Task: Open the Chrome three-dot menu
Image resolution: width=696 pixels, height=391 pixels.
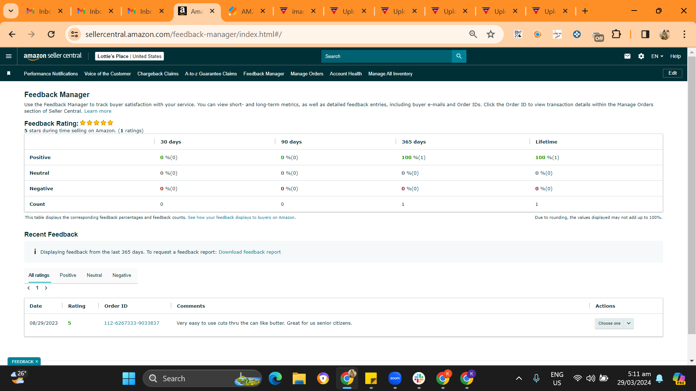Action: (x=684, y=34)
